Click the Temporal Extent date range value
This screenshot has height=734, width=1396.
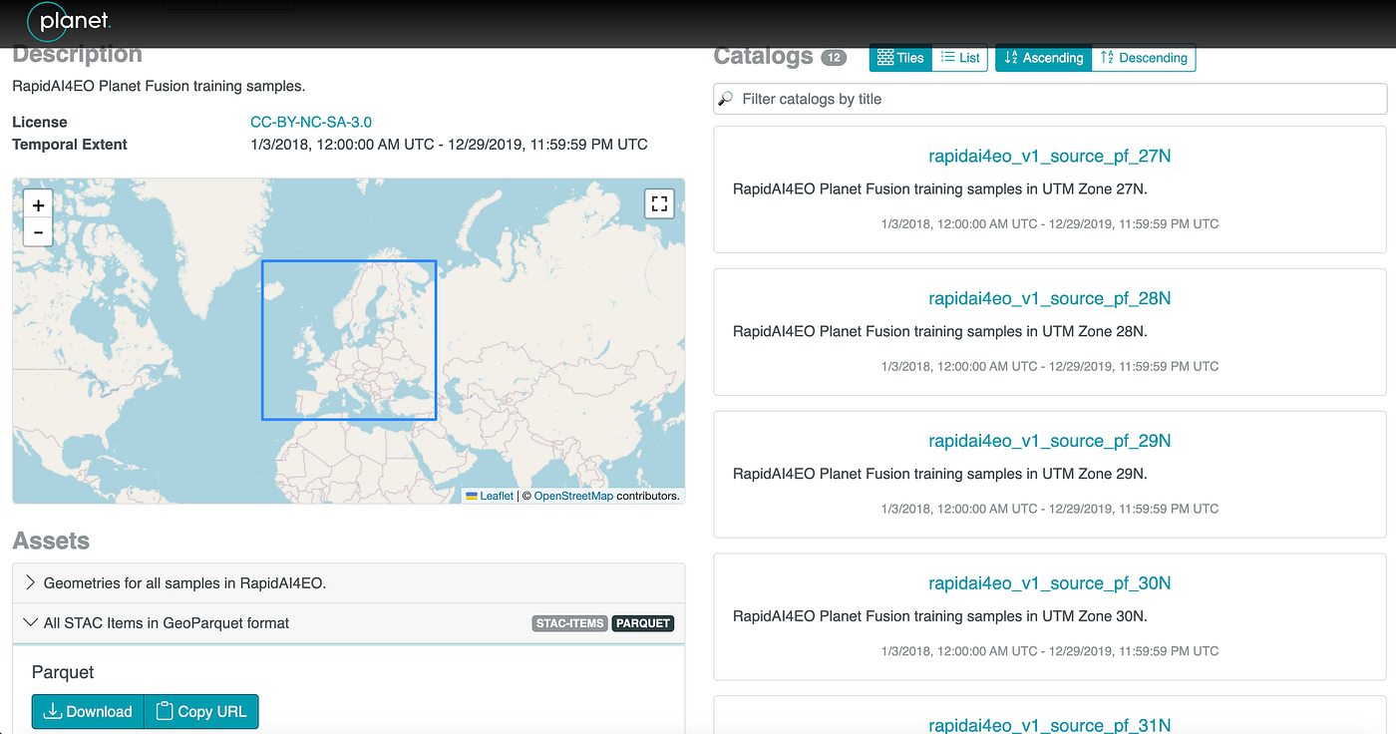[x=449, y=145]
